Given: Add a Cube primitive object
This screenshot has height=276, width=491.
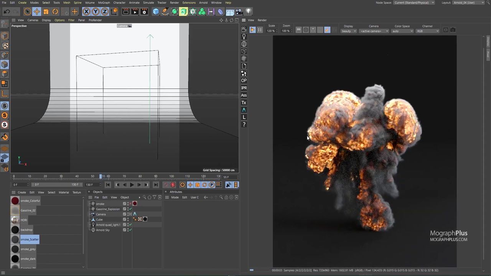Looking at the screenshot, I should [156, 11].
